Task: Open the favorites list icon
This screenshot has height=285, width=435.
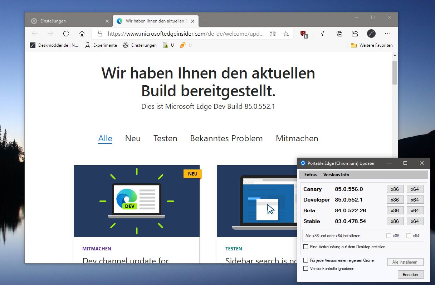Action: 323,34
